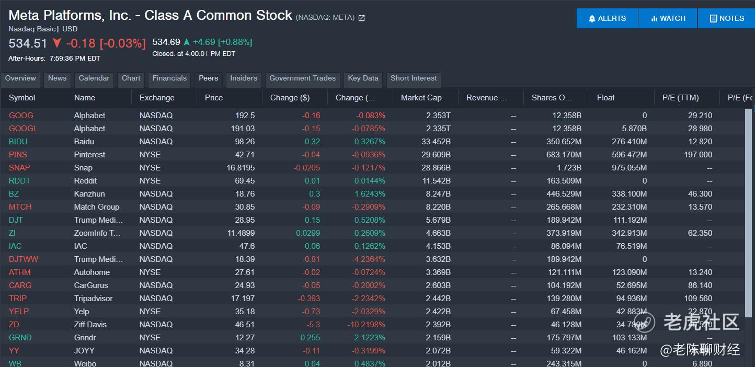Open the PINS ticker link
The width and height of the screenshot is (755, 367).
coord(18,155)
